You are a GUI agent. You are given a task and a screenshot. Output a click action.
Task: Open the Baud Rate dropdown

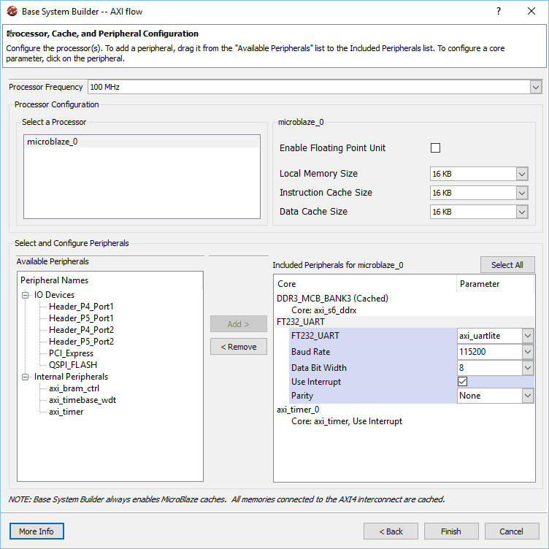pos(528,352)
